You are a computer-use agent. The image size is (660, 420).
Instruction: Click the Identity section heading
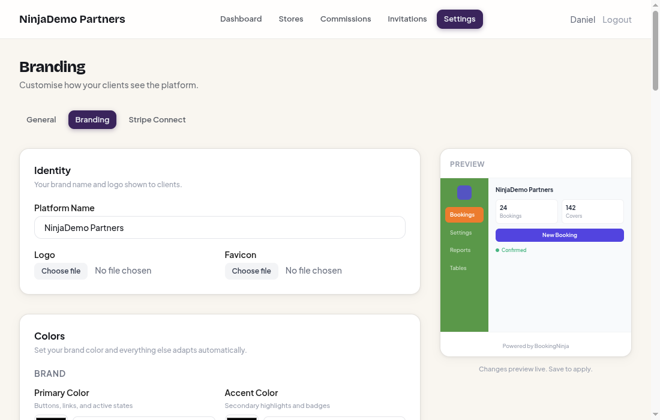click(x=52, y=170)
